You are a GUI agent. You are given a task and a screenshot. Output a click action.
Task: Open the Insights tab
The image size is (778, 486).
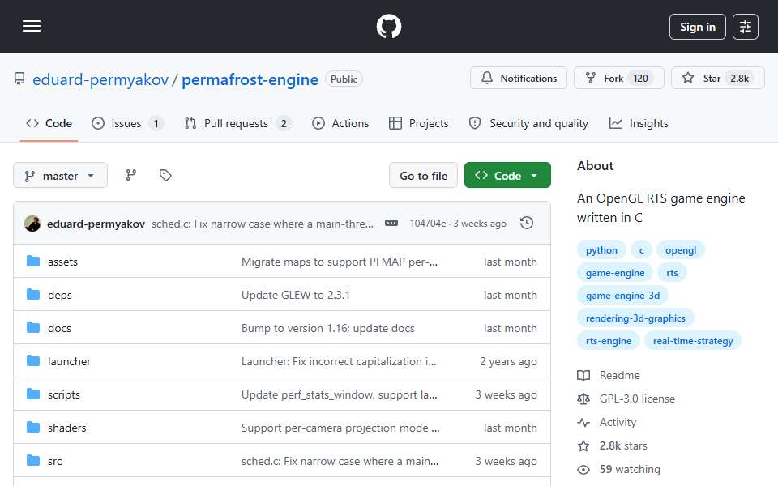pos(639,123)
